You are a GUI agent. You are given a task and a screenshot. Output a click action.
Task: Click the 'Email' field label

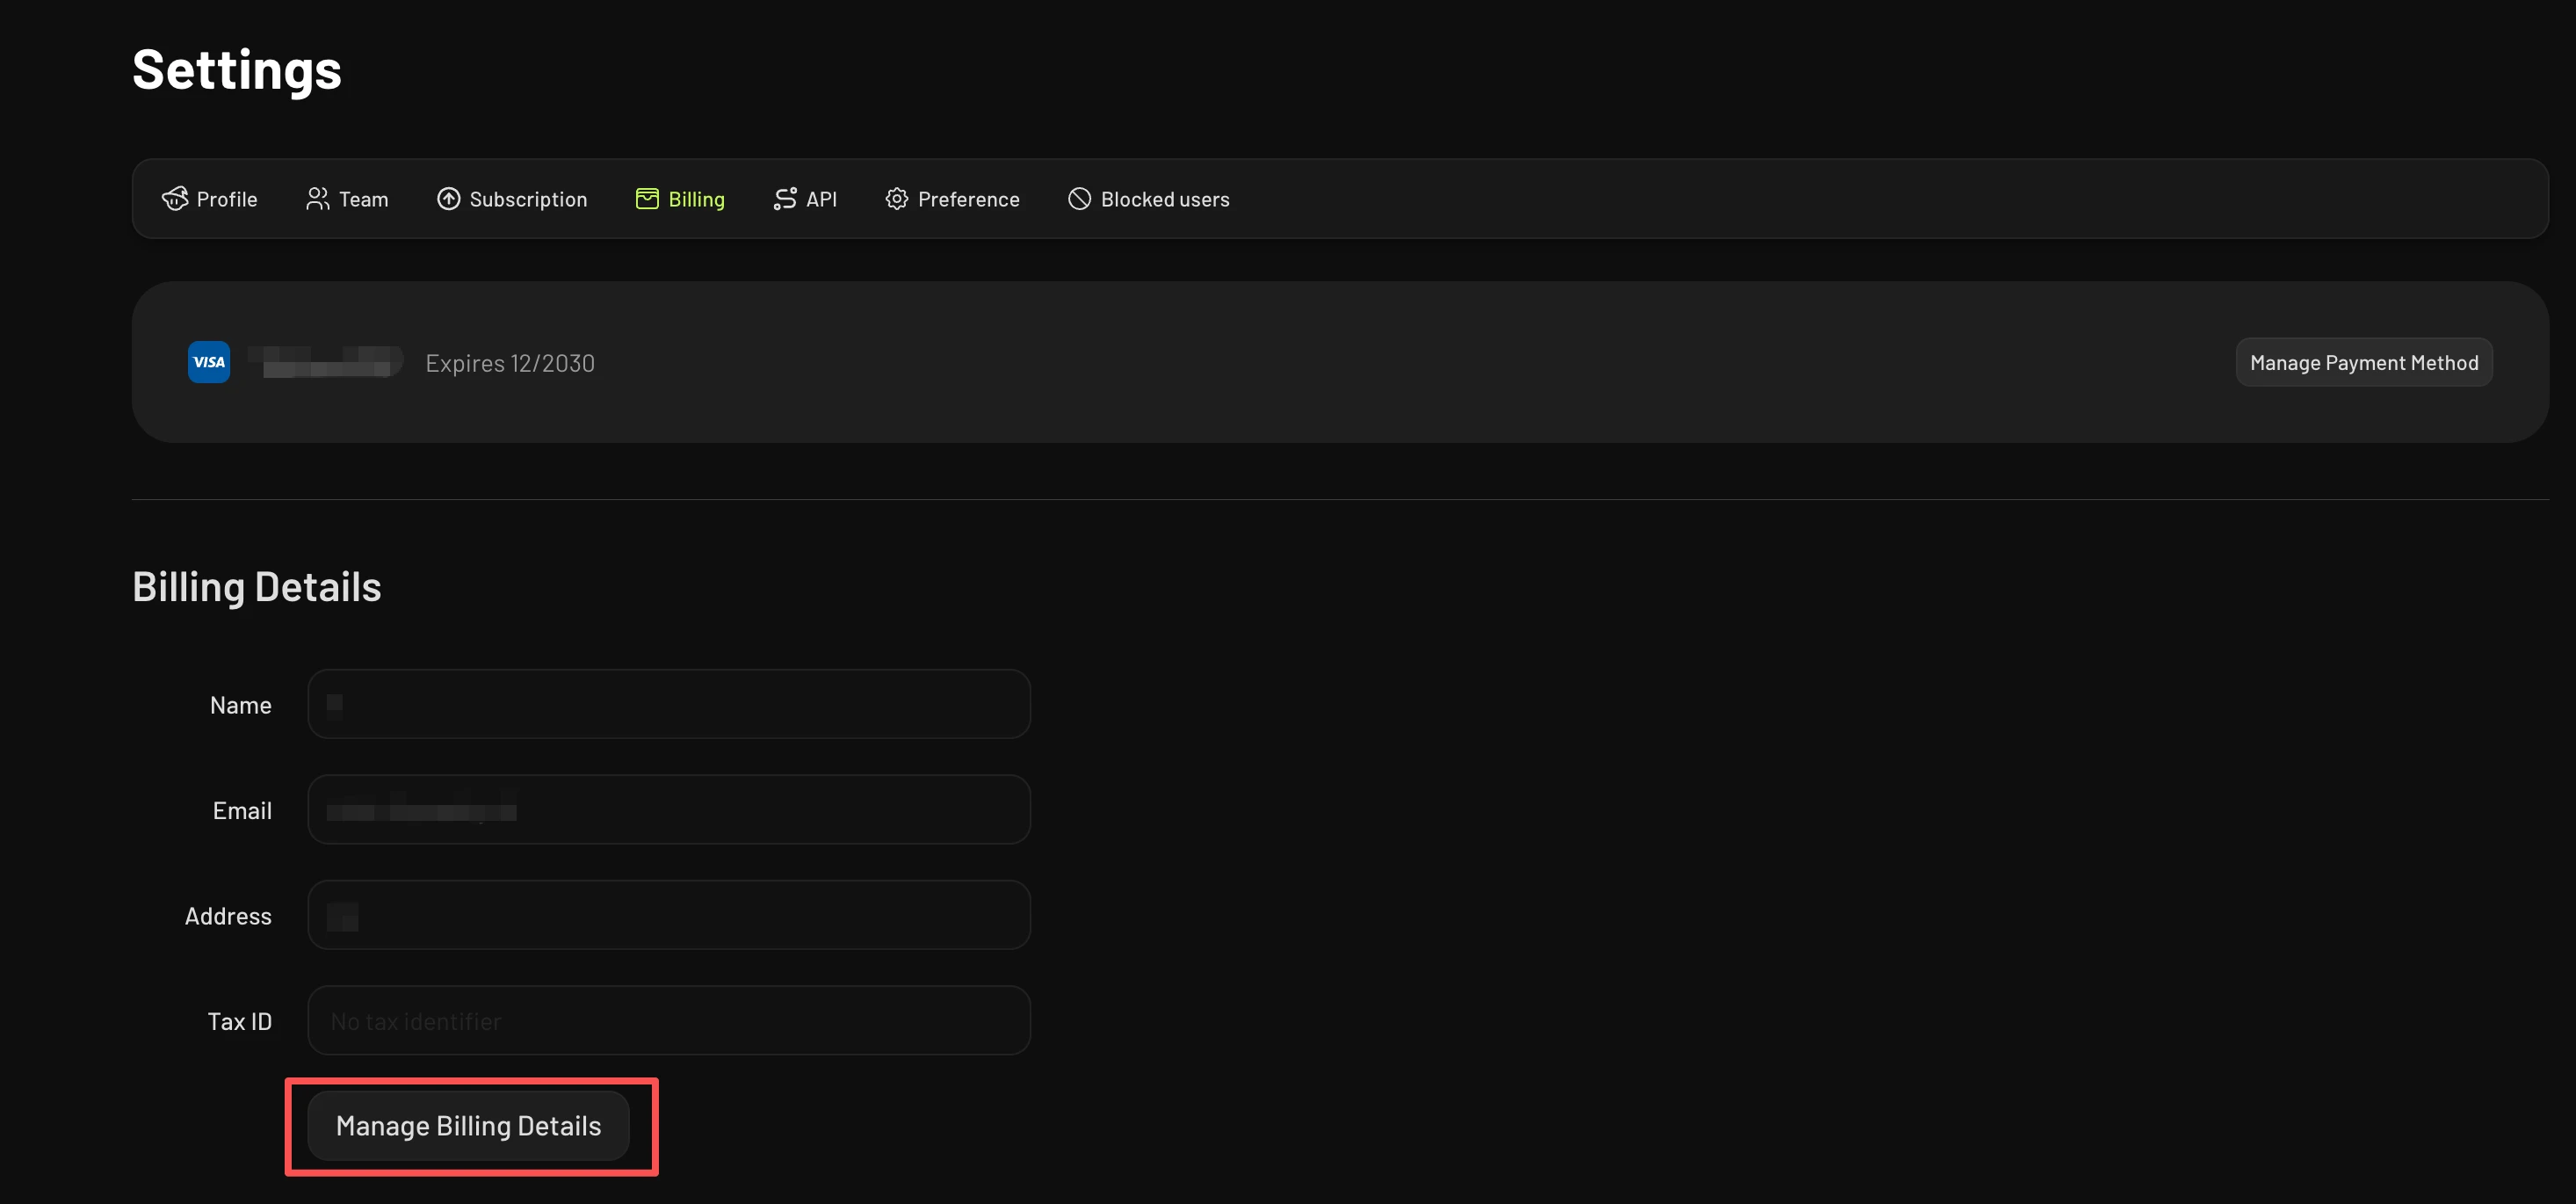(x=242, y=810)
